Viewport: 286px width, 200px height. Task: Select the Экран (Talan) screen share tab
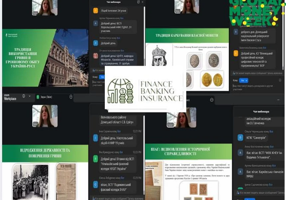[x=47, y=97]
